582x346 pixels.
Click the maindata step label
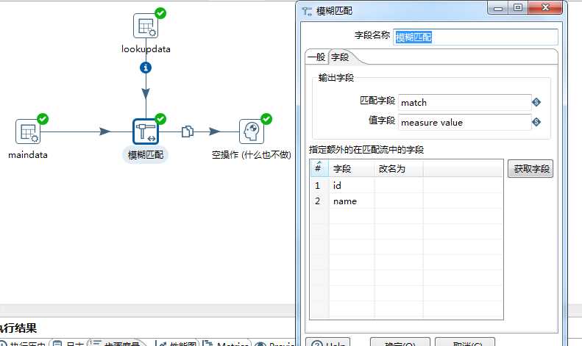[x=28, y=155]
